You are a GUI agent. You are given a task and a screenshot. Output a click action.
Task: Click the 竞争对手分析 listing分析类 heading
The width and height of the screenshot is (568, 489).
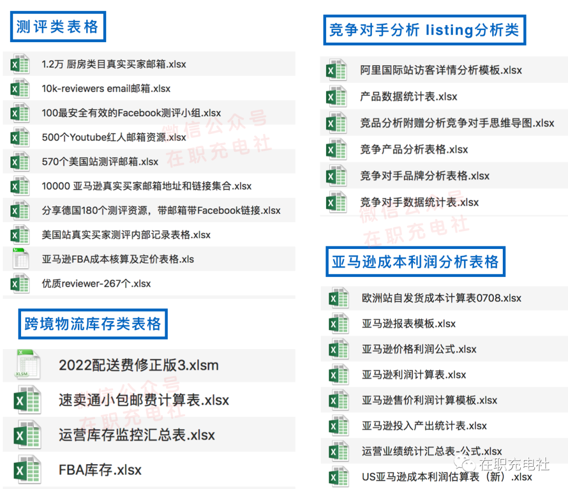click(424, 30)
